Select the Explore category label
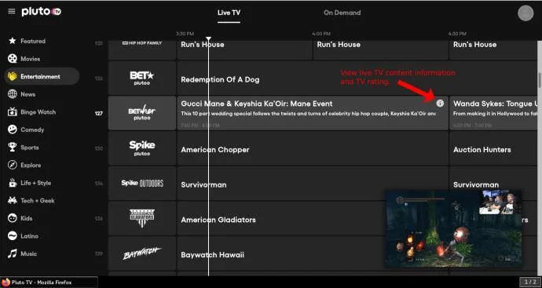The height and width of the screenshot is (288, 542). [31, 165]
